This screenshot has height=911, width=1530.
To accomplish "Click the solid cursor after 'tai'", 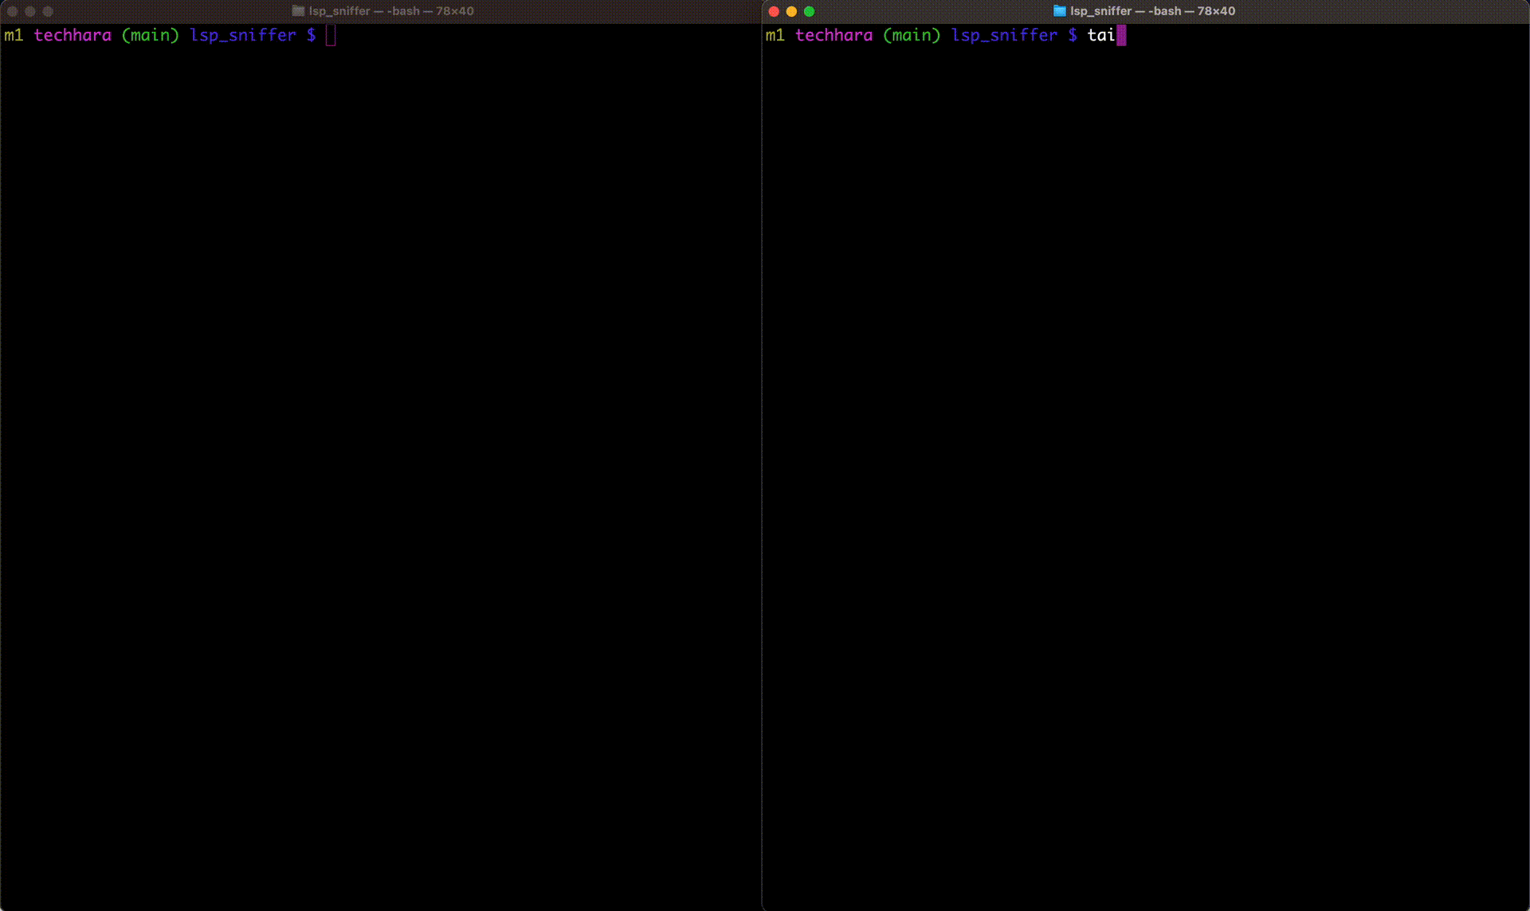I will (x=1121, y=35).
